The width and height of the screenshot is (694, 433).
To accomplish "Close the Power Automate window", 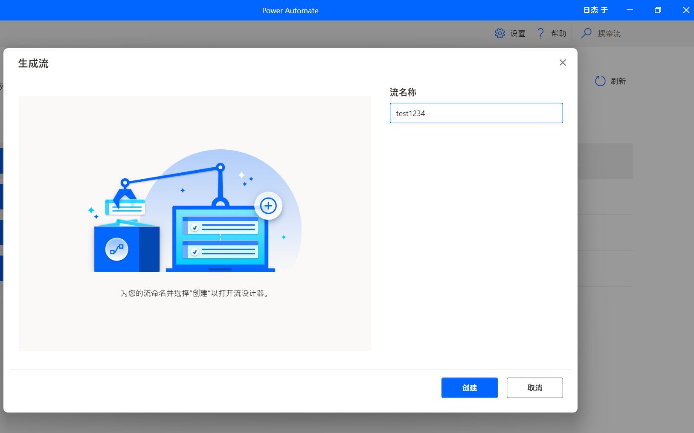I will point(686,10).
